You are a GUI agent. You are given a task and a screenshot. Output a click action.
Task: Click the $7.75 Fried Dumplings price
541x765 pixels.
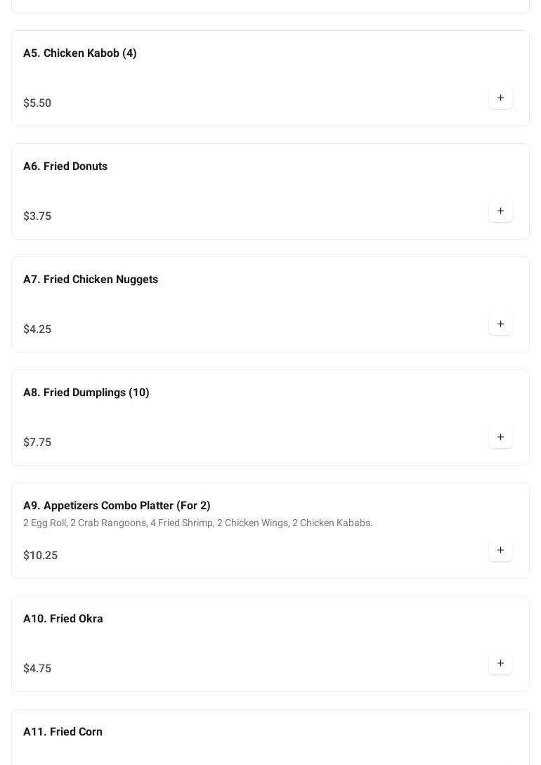click(x=37, y=443)
